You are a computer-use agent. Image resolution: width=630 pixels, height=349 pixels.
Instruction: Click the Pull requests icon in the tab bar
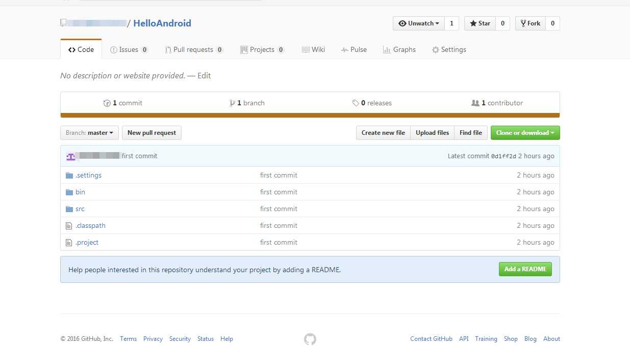168,50
